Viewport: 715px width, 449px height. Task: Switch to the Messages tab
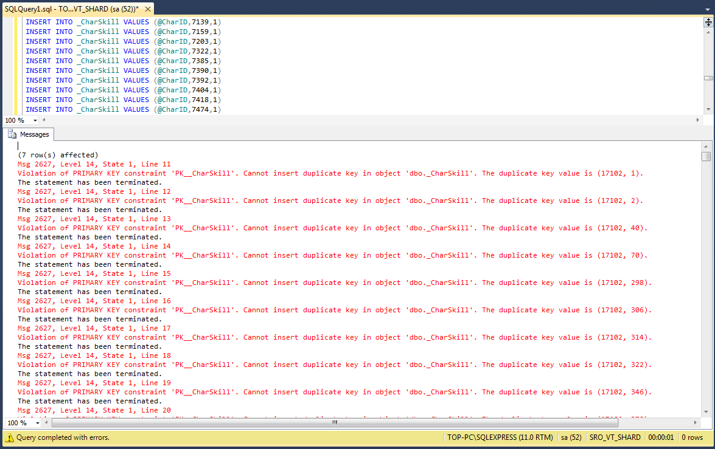[x=29, y=134]
